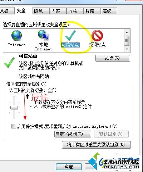Click the 站点(S) button
This screenshot has width=143, height=172.
click(x=113, y=58)
